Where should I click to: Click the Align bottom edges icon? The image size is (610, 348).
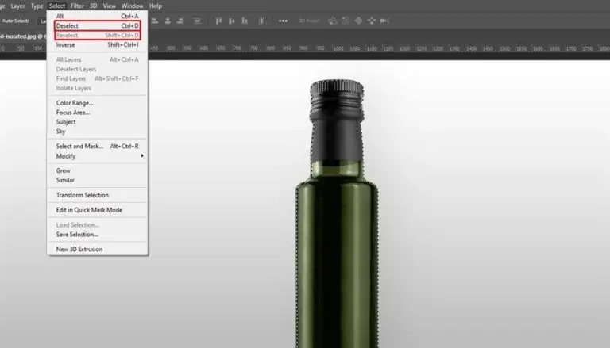pos(245,21)
